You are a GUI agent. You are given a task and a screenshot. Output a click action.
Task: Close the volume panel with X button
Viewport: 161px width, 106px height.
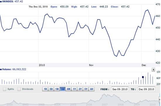point(153,70)
